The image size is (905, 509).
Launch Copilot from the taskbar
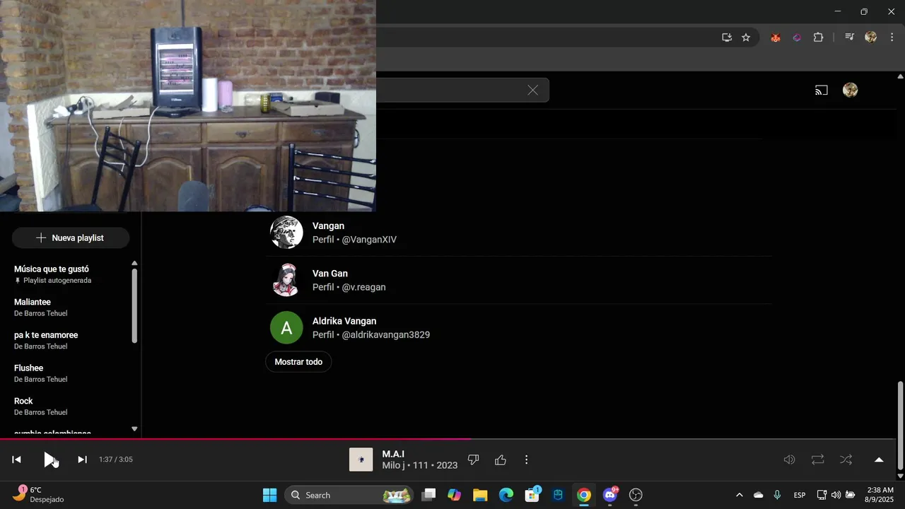click(x=455, y=495)
